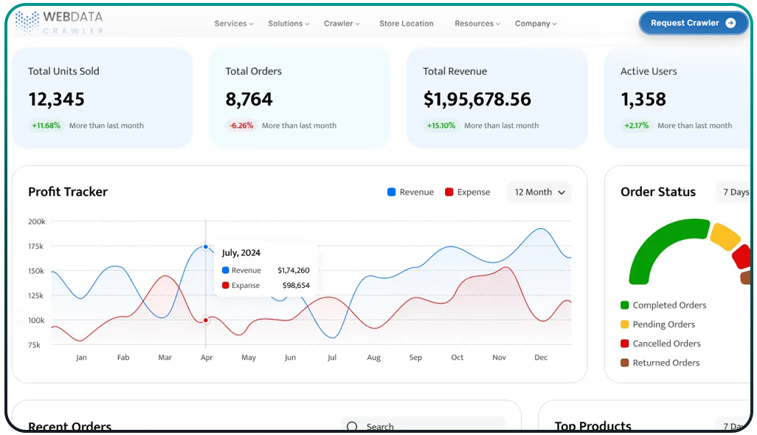Open the 12 Month period dropdown

pyautogui.click(x=539, y=192)
